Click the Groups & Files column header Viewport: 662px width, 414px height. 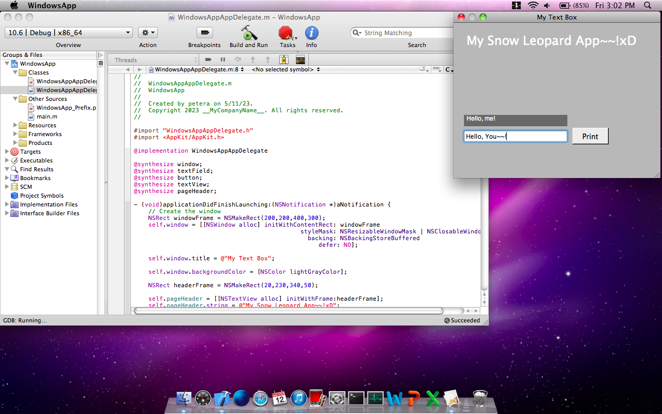point(49,55)
